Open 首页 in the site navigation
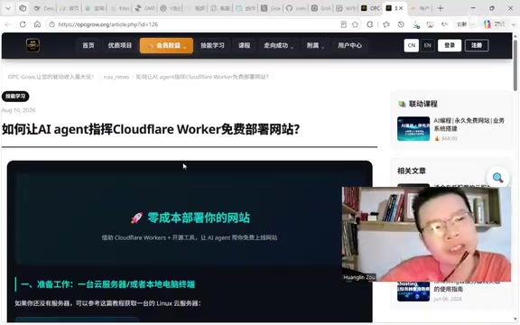This screenshot has height=325, width=520. click(x=88, y=45)
